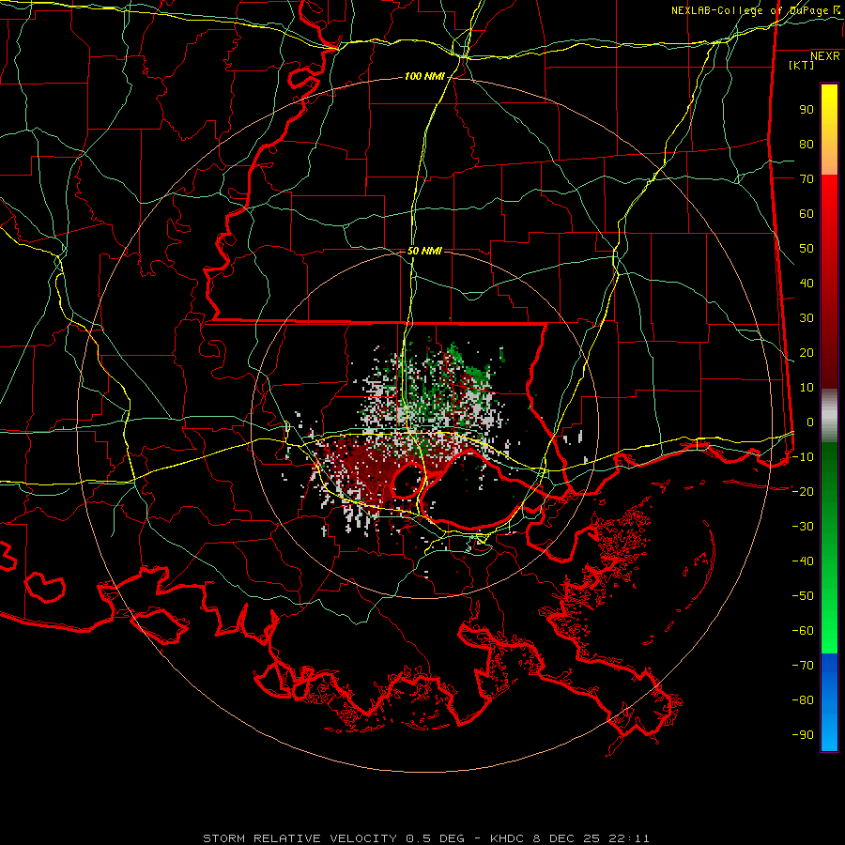Viewport: 845px width, 845px height.
Task: Click the 50 NMI range ring label
Action: (424, 251)
